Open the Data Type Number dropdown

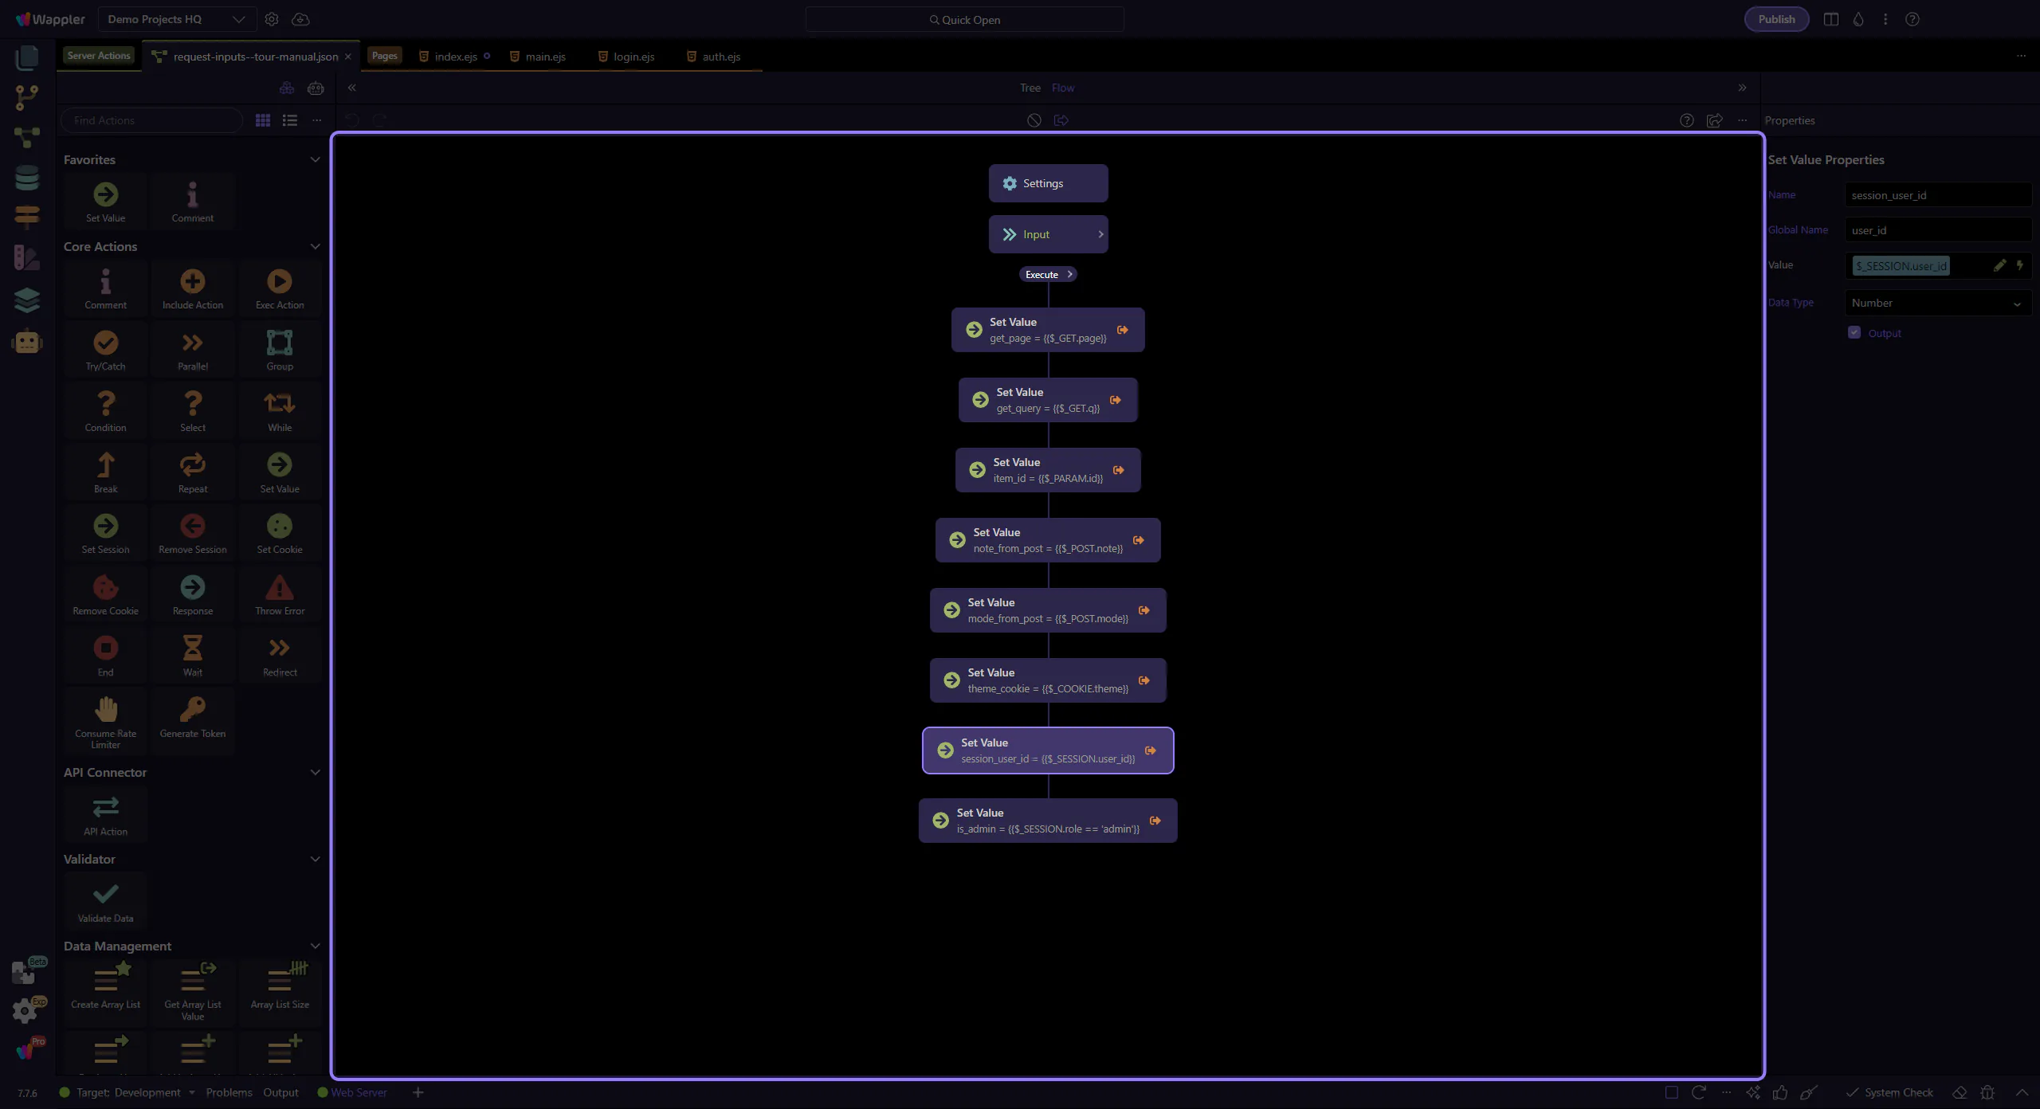click(x=1936, y=303)
